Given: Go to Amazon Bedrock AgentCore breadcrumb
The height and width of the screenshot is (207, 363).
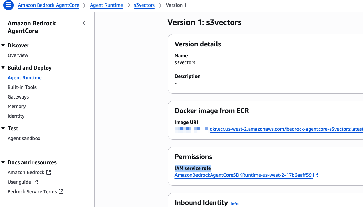Looking at the screenshot, I should coord(48,5).
